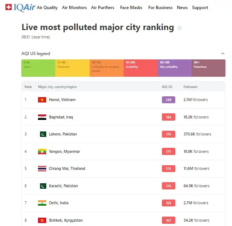
Task: Click the IQAir logo
Action: [x=20, y=7]
